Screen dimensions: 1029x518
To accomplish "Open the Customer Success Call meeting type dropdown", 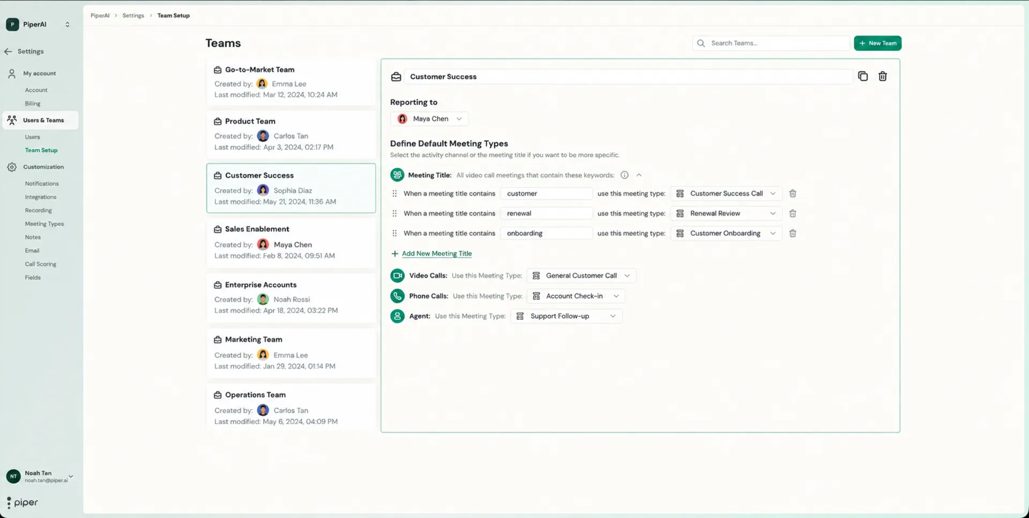I will click(x=726, y=193).
